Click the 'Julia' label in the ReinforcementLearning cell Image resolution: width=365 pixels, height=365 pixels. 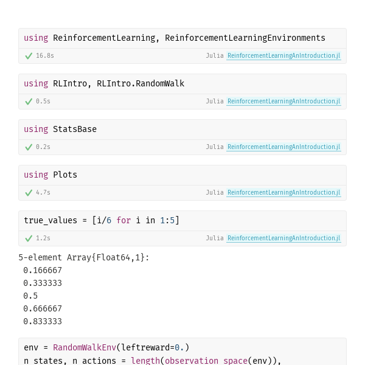pyautogui.click(x=215, y=55)
